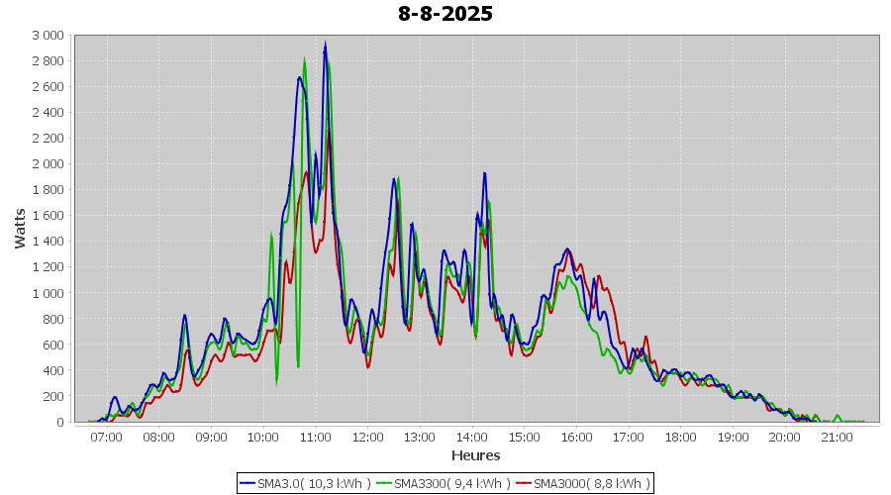
Task: Click the 15:00 x-axis tick label
Action: tap(524, 438)
